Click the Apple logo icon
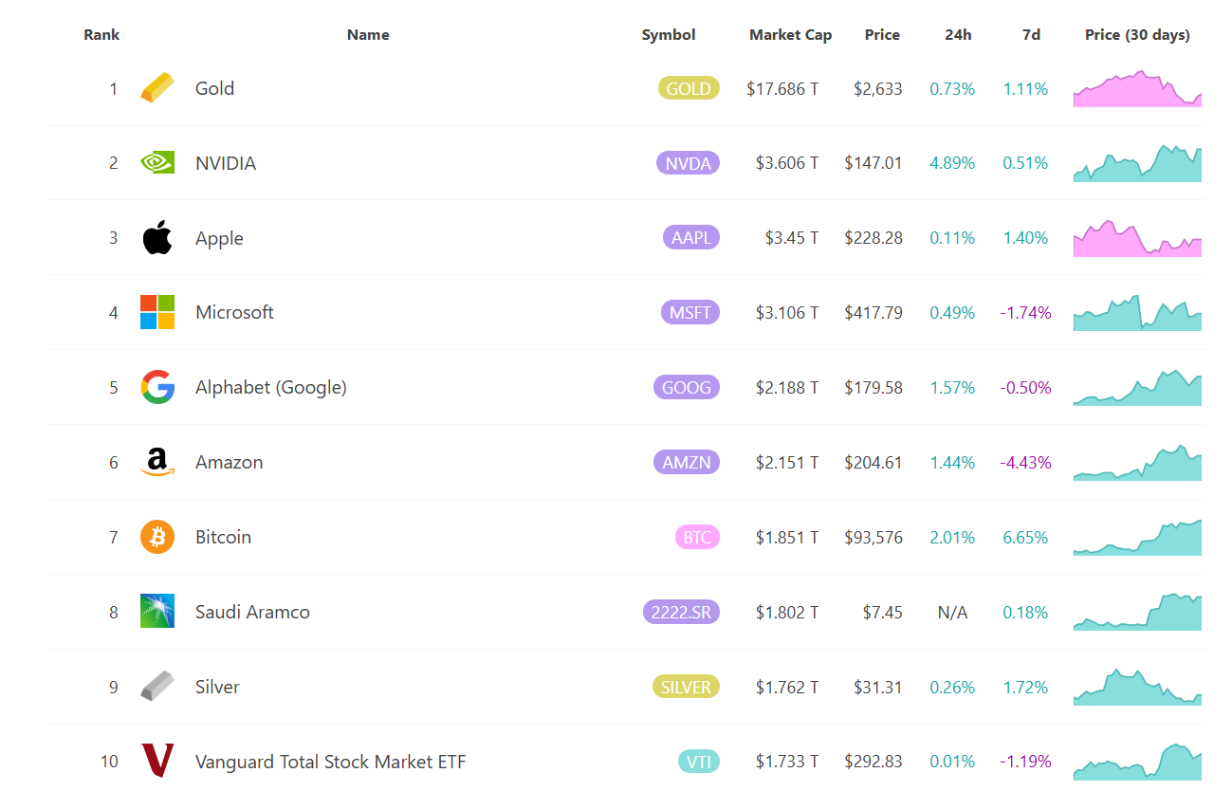Image resolution: width=1232 pixels, height=791 pixels. click(157, 237)
